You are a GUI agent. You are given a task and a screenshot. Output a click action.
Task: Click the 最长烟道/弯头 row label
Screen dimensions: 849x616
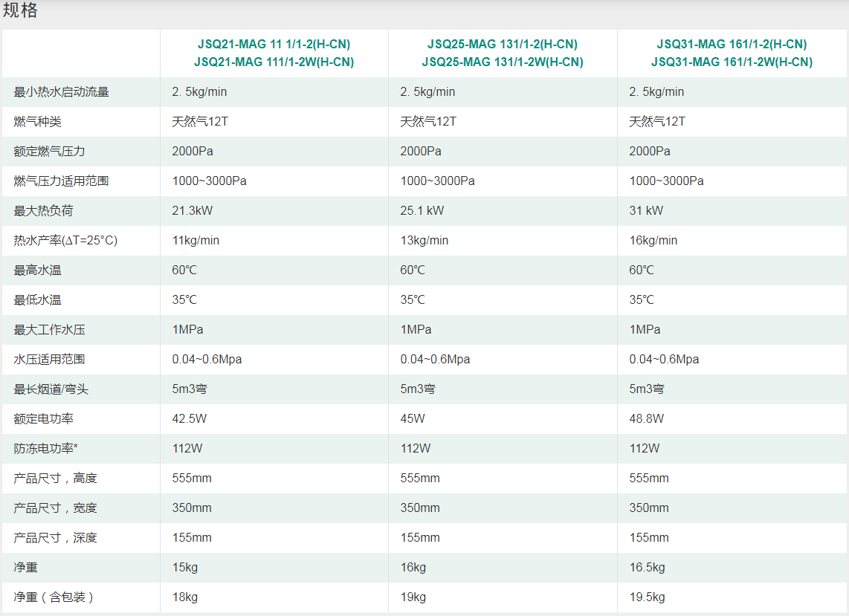[x=51, y=389]
